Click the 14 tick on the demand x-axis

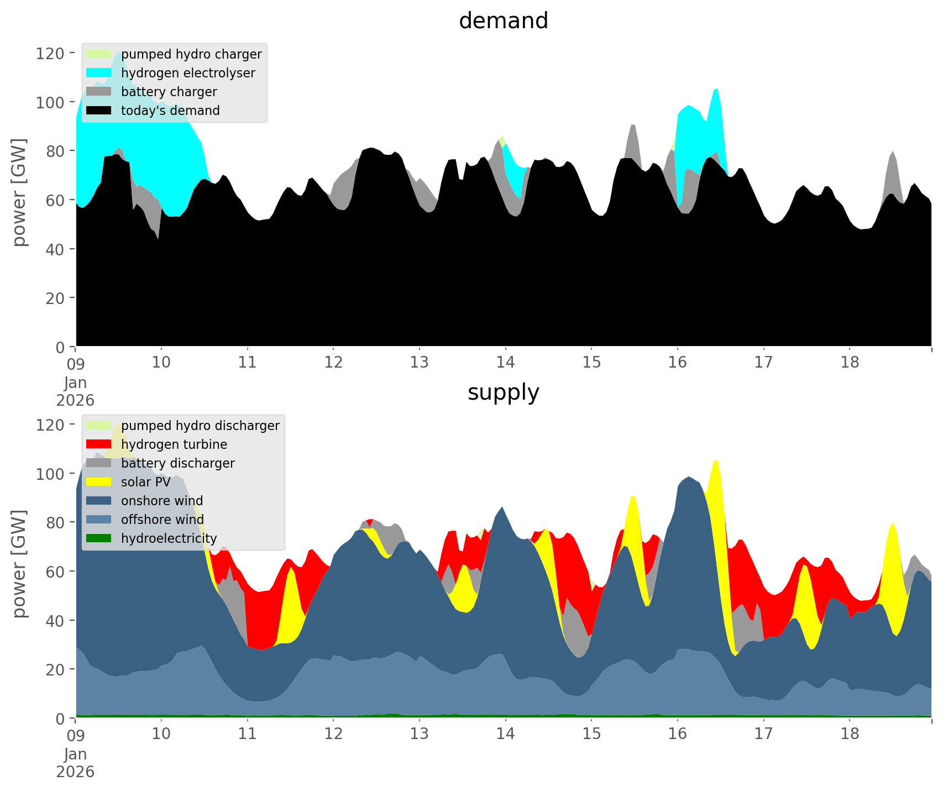point(505,363)
